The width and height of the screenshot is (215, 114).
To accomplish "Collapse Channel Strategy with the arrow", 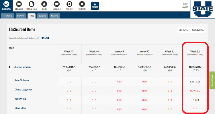I will pos(9,67).
